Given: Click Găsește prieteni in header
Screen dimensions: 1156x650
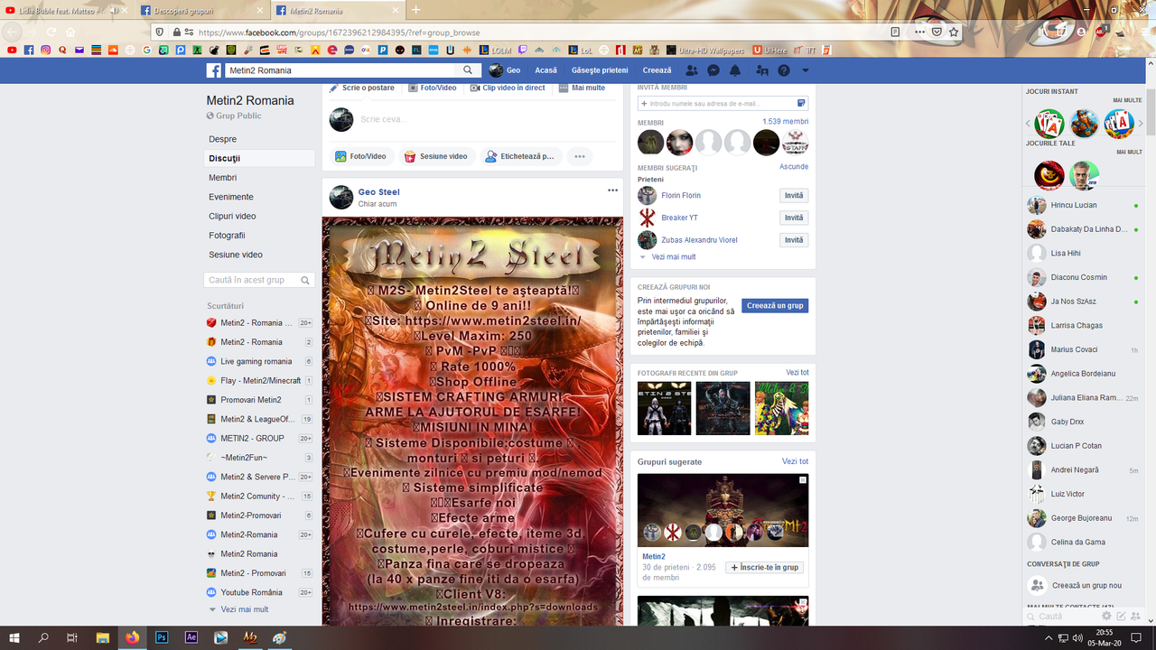Looking at the screenshot, I should (600, 70).
